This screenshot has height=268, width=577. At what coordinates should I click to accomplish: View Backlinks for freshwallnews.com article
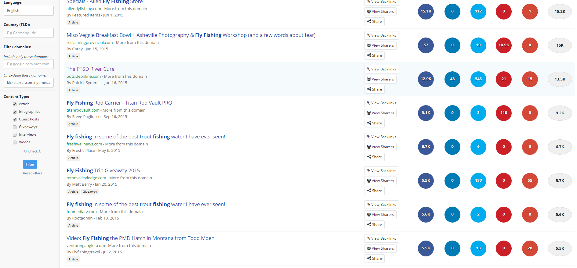click(382, 137)
